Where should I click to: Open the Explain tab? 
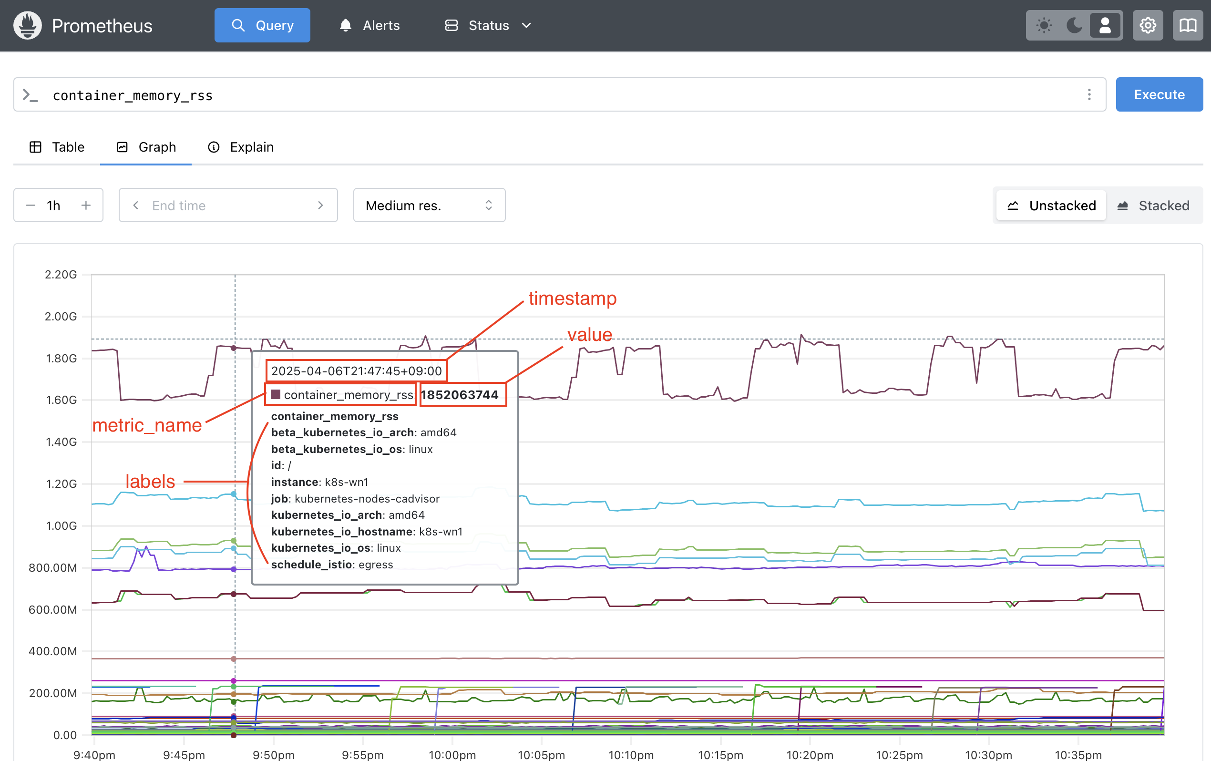point(241,147)
